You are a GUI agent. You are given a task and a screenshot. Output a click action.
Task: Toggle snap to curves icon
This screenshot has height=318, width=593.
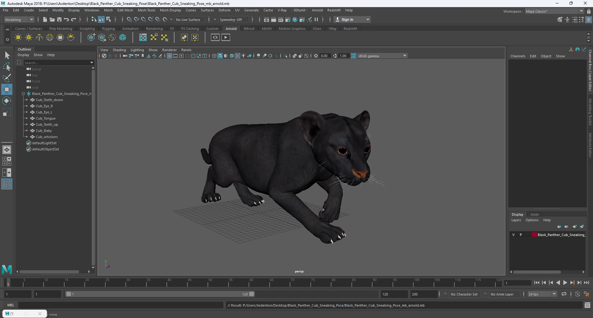(136, 19)
